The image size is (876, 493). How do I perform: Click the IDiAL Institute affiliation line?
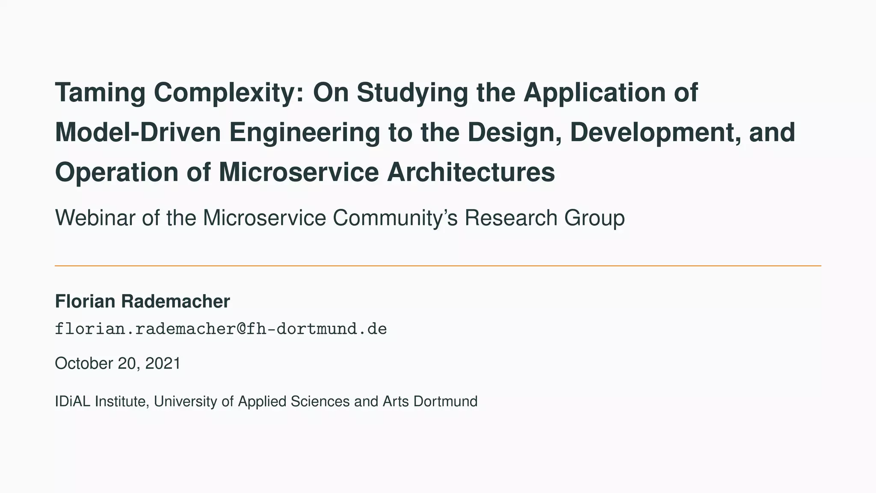(266, 402)
